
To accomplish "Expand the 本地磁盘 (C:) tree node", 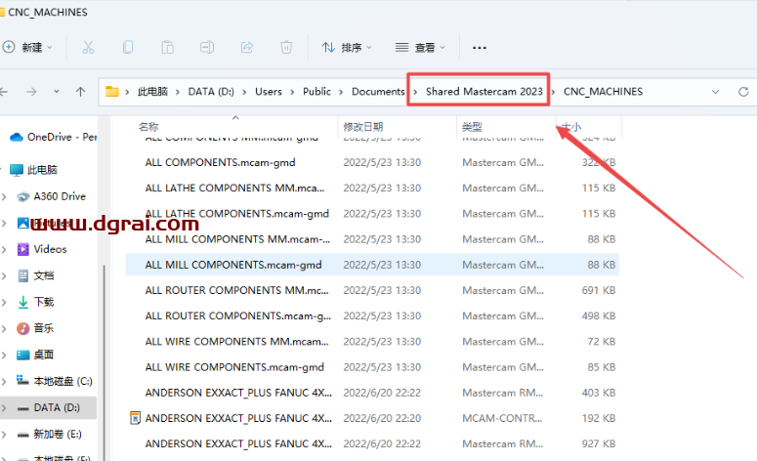I will pos(4,381).
